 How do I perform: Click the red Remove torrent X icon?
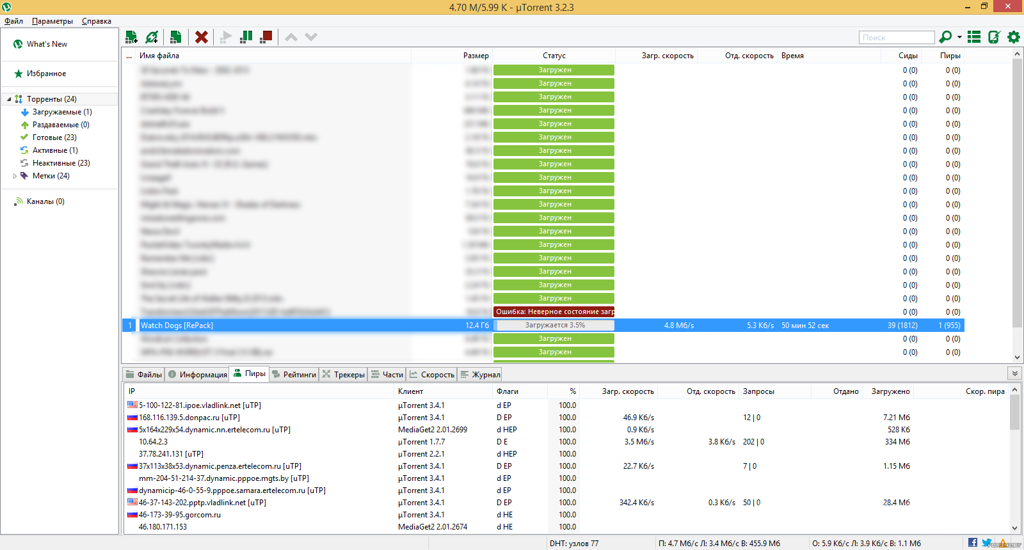click(202, 37)
